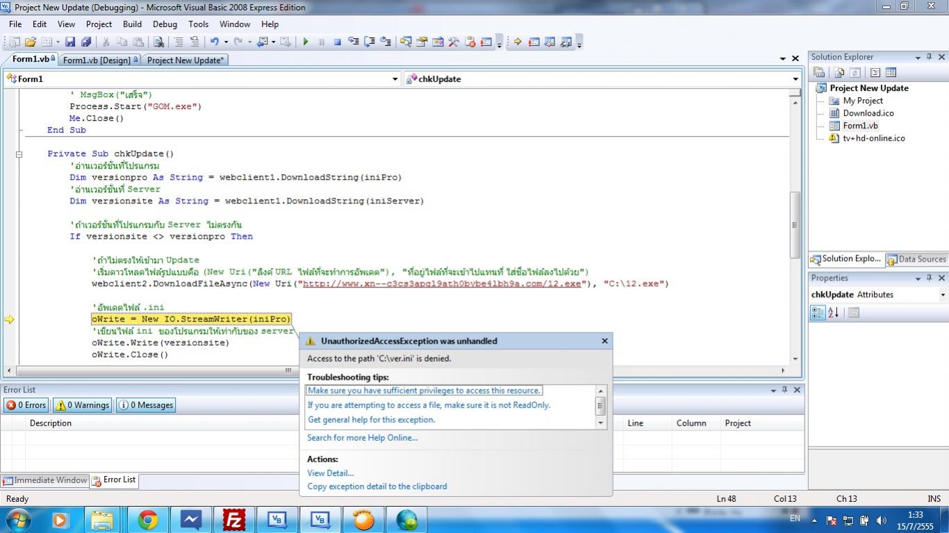Switch to the Data Sources tab
Viewport: 949px width, 533px height.
point(917,260)
